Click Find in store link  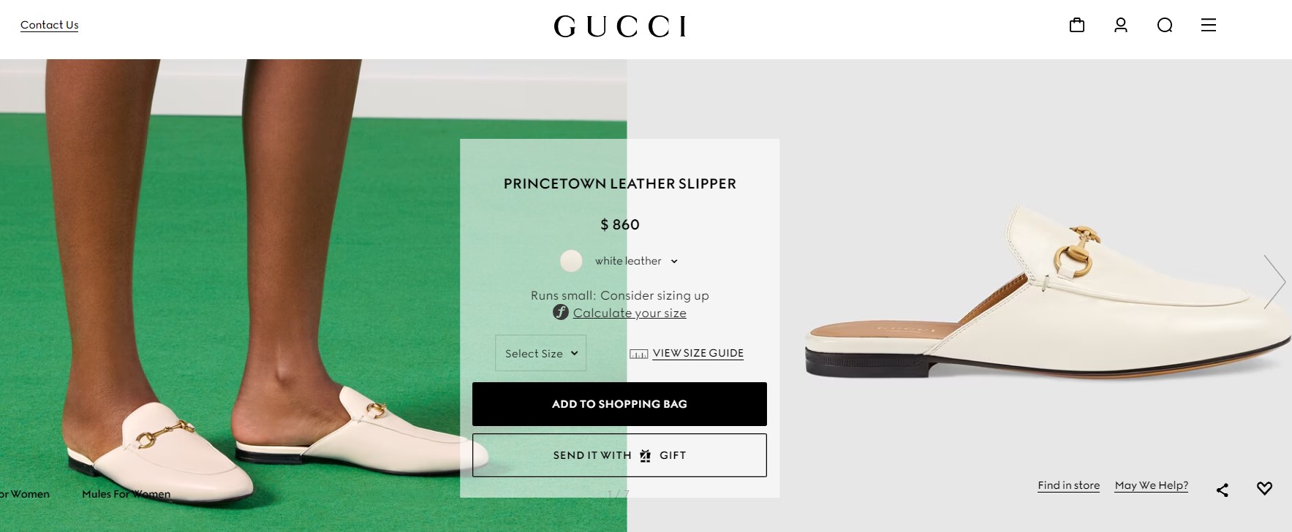[x=1068, y=485]
